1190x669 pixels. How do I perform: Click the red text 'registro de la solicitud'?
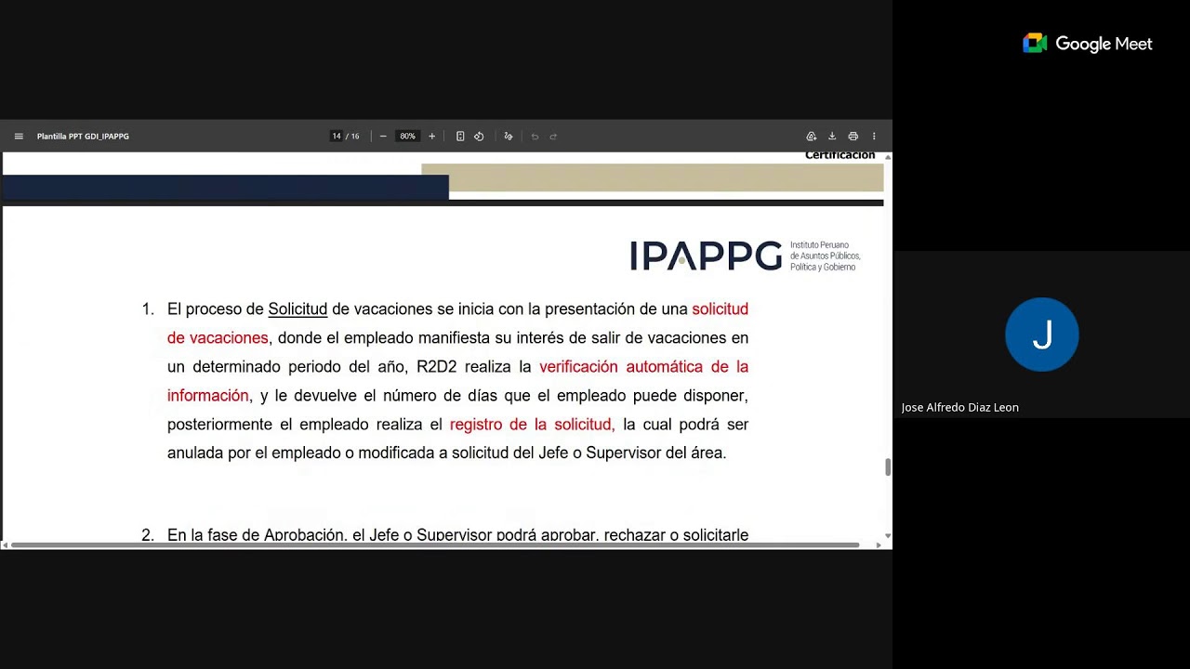point(532,425)
